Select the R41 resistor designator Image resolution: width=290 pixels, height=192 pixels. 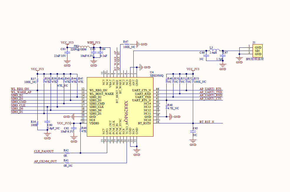pyautogui.click(x=66, y=160)
